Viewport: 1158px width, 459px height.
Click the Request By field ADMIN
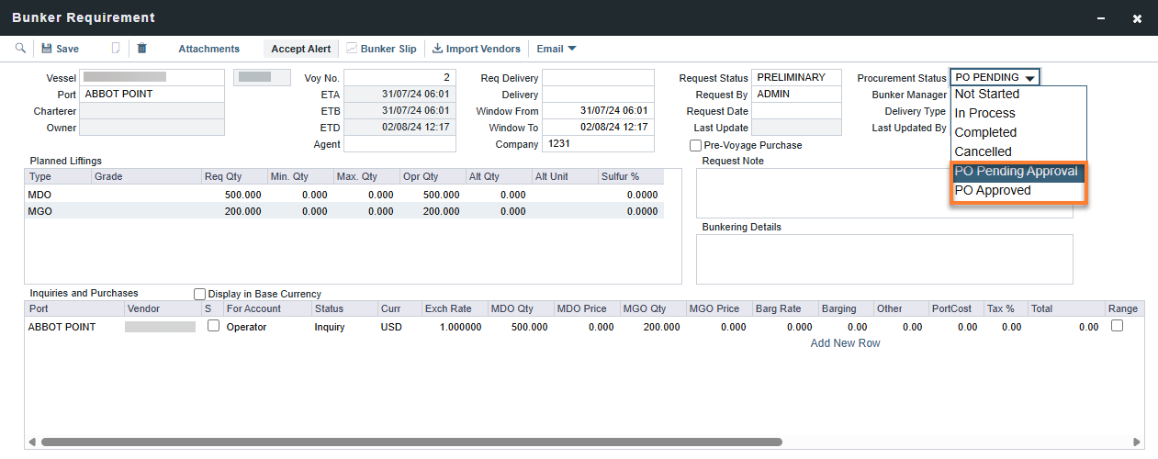[796, 95]
